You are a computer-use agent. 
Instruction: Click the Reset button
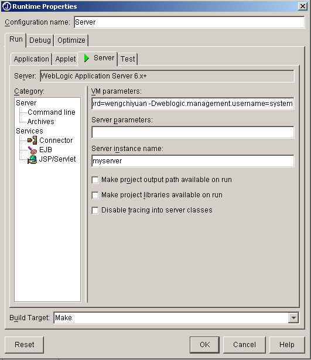[x=25, y=345]
